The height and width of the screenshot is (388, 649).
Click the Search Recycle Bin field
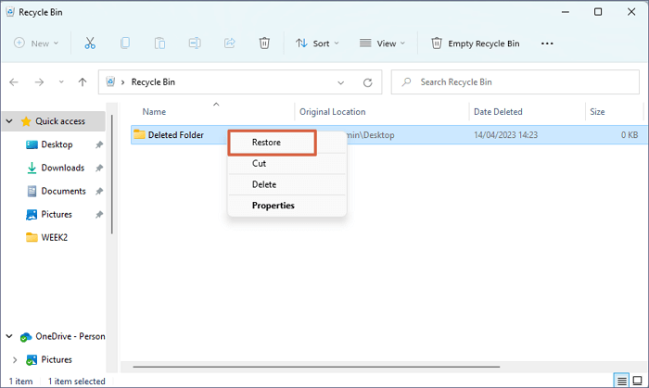click(519, 82)
